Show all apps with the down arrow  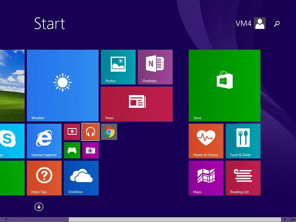point(39,207)
